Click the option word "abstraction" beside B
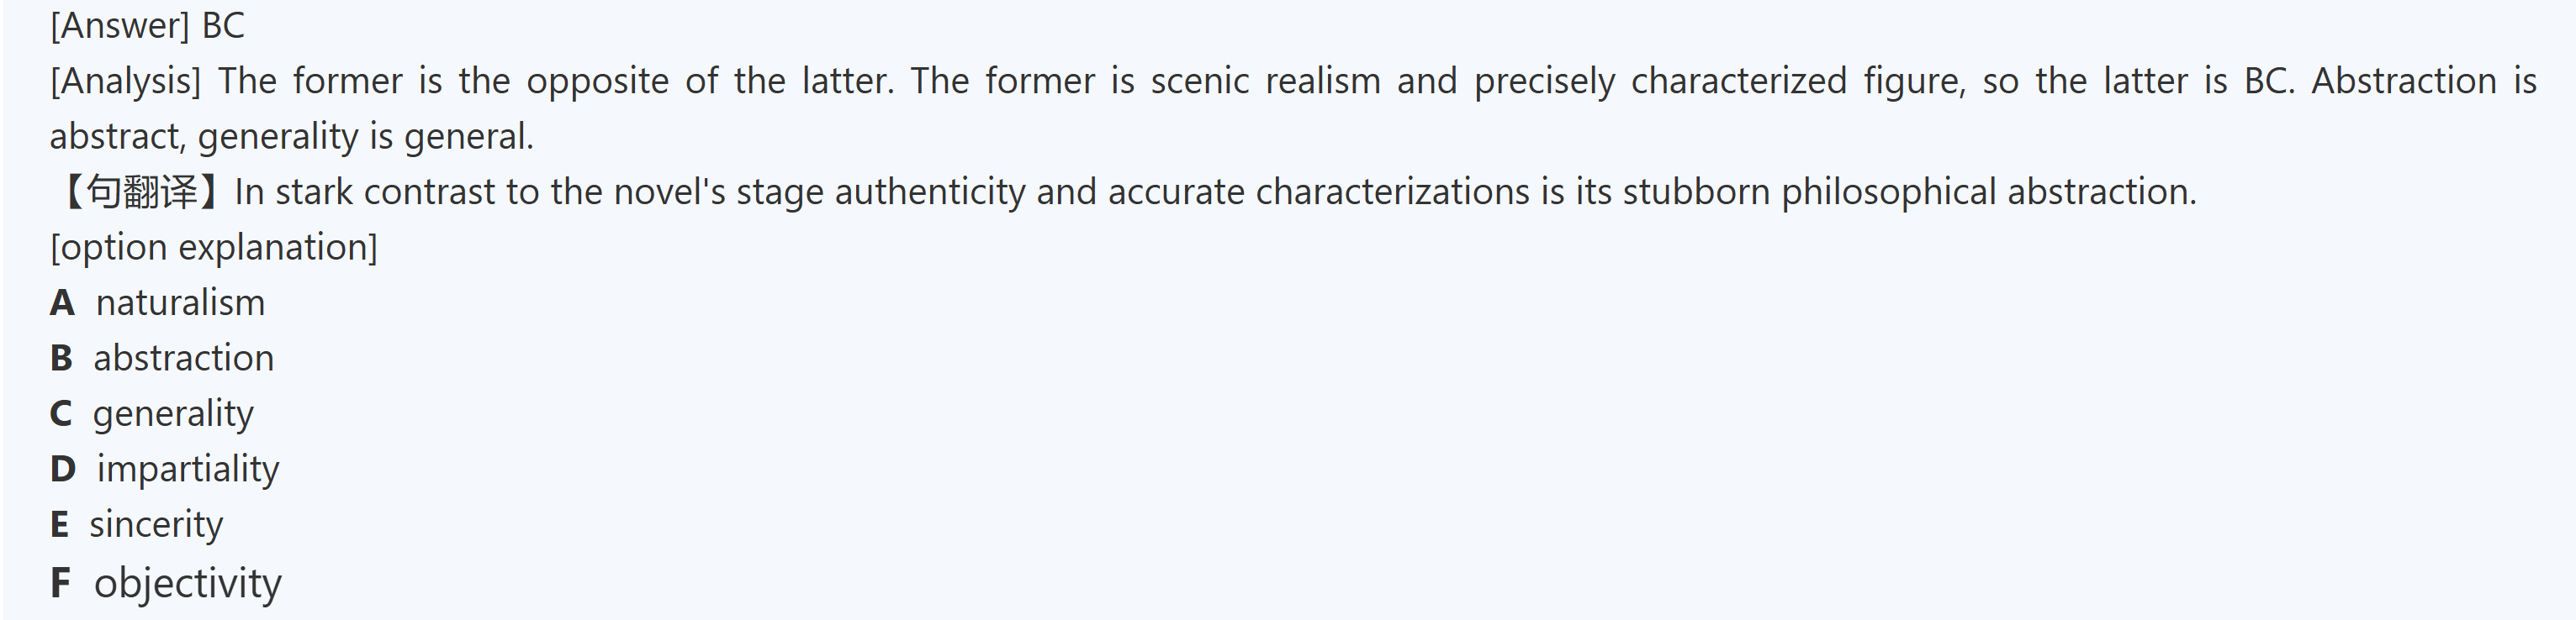The width and height of the screenshot is (2576, 620). point(183,359)
